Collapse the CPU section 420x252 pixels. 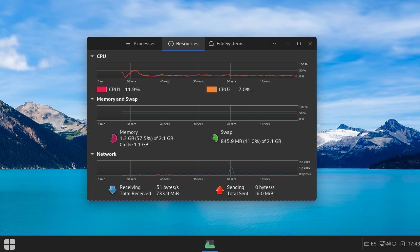coord(92,56)
